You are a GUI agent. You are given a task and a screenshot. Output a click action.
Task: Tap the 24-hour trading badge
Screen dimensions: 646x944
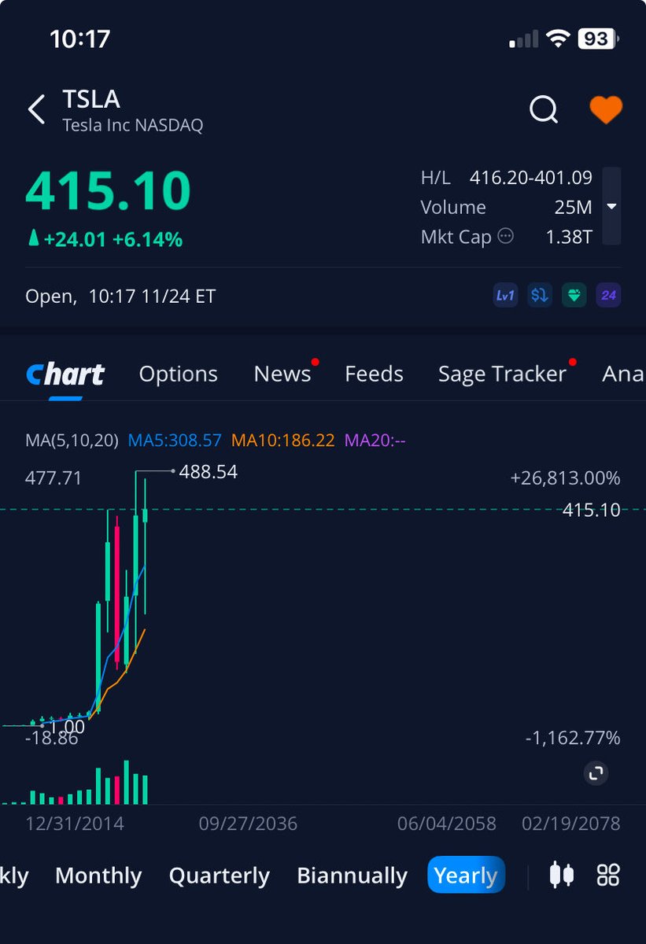click(x=608, y=296)
